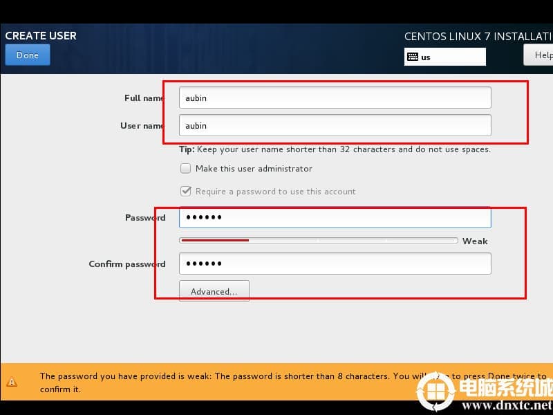This screenshot has width=553, height=415.
Task: Click the Weak strength label
Action: pos(475,241)
